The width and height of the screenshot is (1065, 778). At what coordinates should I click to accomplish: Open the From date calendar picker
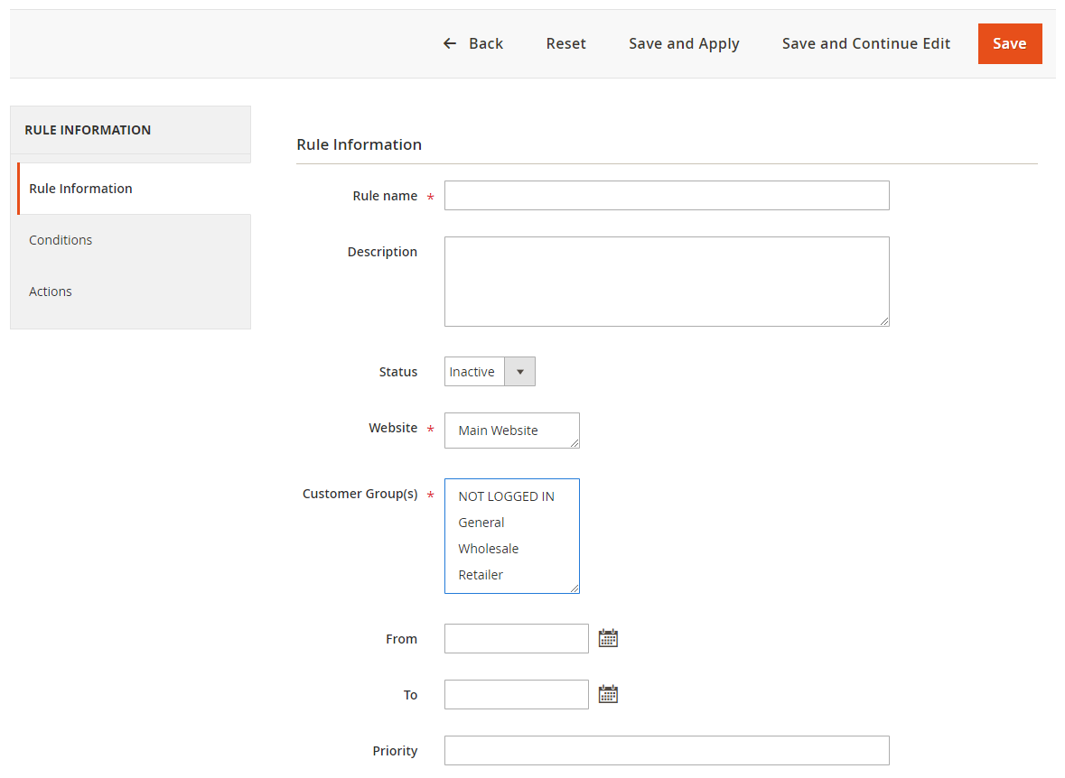click(608, 639)
